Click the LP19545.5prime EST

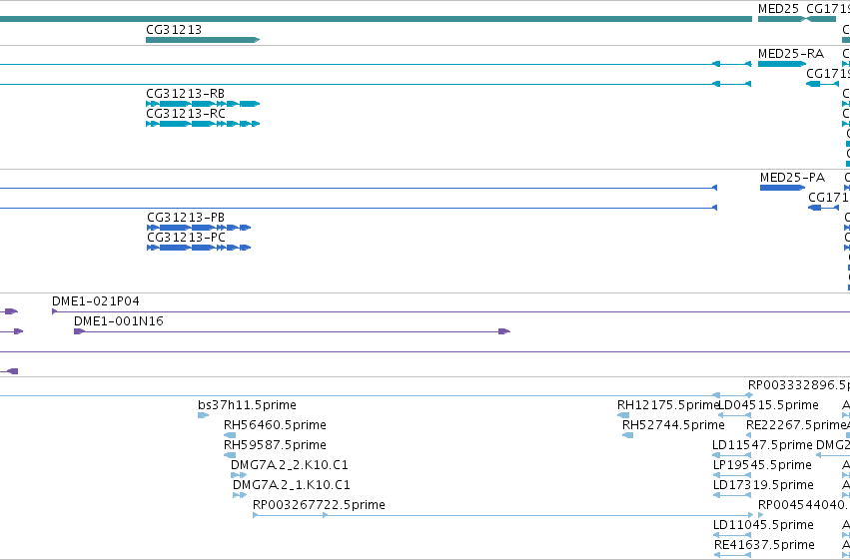coord(732,475)
